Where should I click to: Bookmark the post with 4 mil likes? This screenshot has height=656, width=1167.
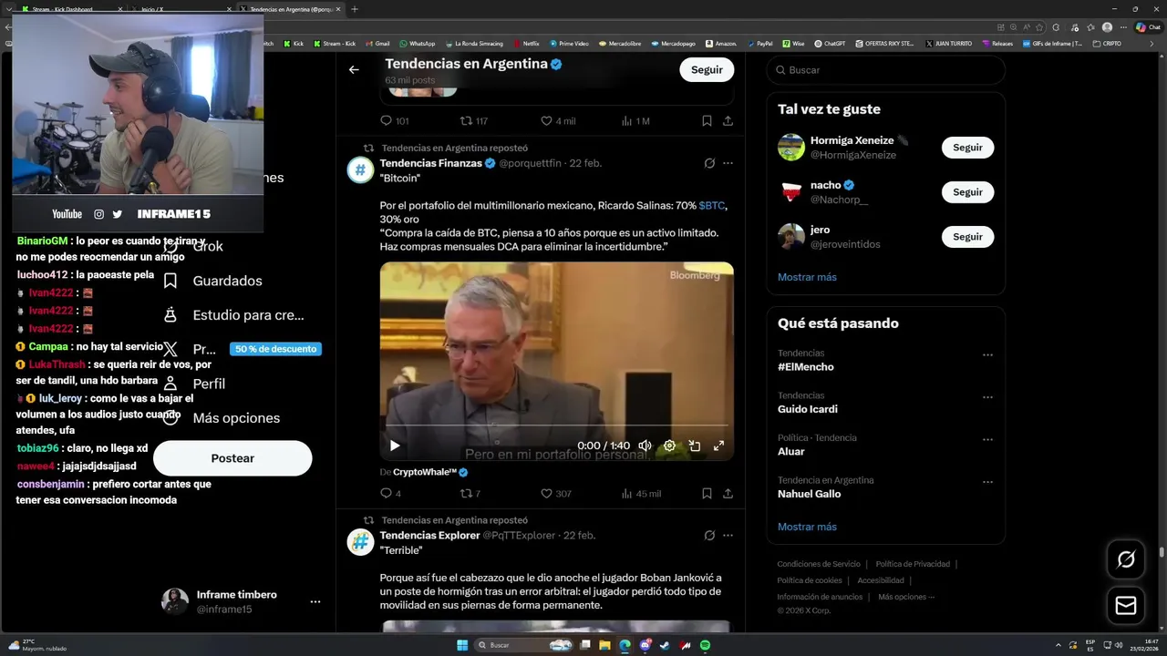click(707, 120)
